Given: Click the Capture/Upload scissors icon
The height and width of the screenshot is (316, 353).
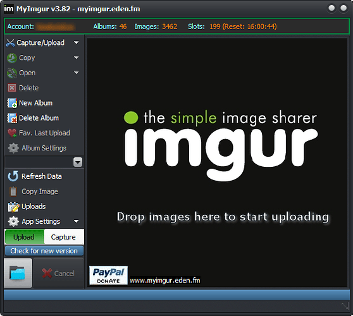Looking at the screenshot, I should click(10, 43).
